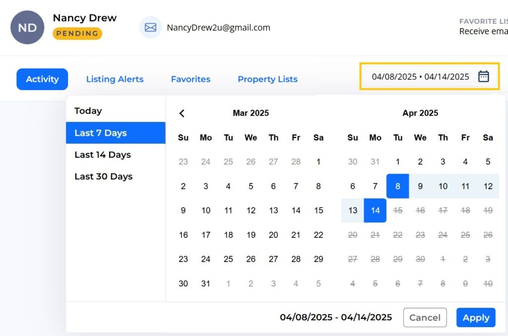508x336 pixels.
Task: Switch to the Activity tab
Action: click(42, 79)
